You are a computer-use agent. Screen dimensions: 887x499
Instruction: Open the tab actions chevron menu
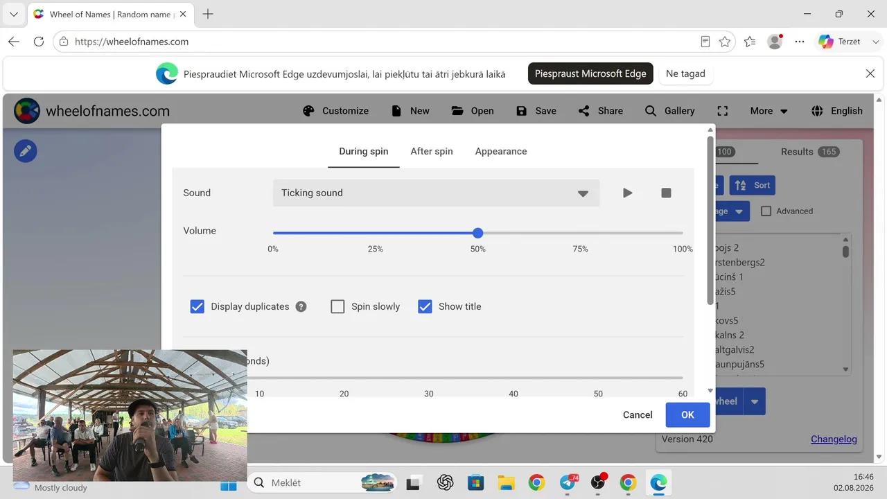coord(13,14)
